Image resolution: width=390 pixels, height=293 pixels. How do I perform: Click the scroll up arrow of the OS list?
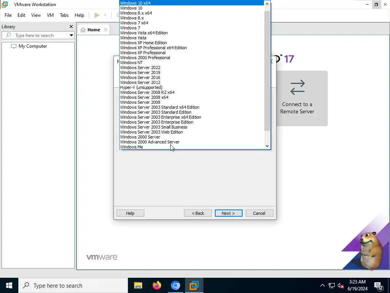coord(267,4)
